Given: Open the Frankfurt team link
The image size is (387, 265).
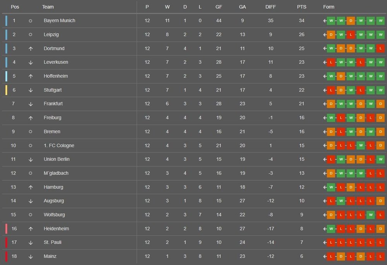Looking at the screenshot, I should click(x=53, y=104).
